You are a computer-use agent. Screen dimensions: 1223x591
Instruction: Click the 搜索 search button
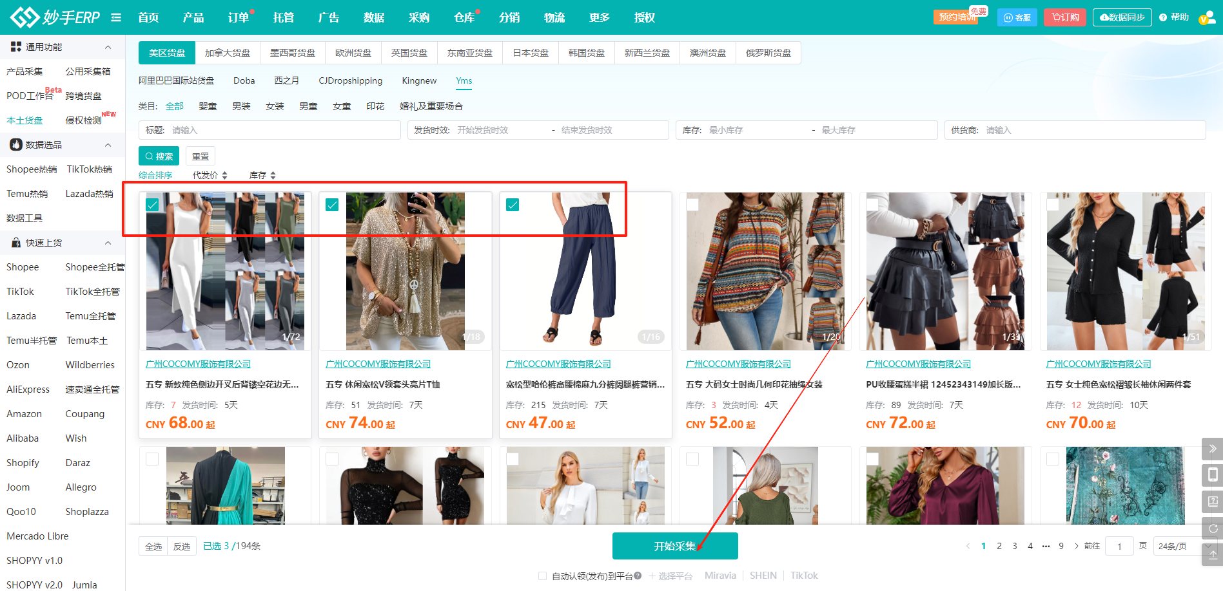(x=159, y=156)
